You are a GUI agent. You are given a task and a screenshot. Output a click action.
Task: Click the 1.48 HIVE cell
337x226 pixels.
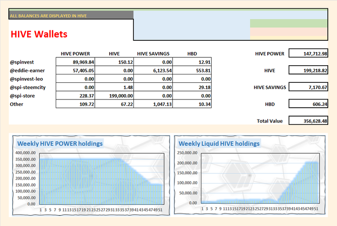[x=114, y=88]
